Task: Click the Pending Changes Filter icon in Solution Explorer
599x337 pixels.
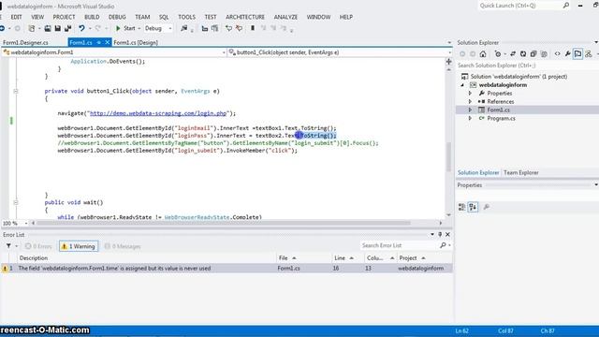Action: coord(498,54)
